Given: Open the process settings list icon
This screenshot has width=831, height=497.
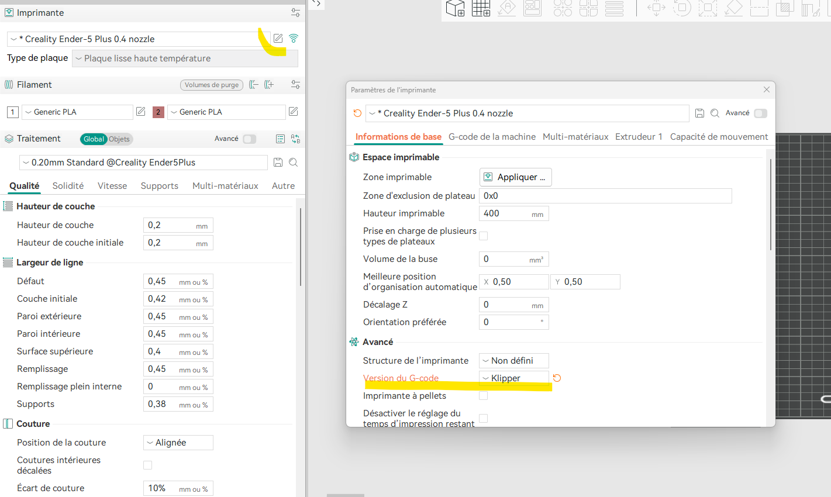Looking at the screenshot, I should (x=280, y=139).
